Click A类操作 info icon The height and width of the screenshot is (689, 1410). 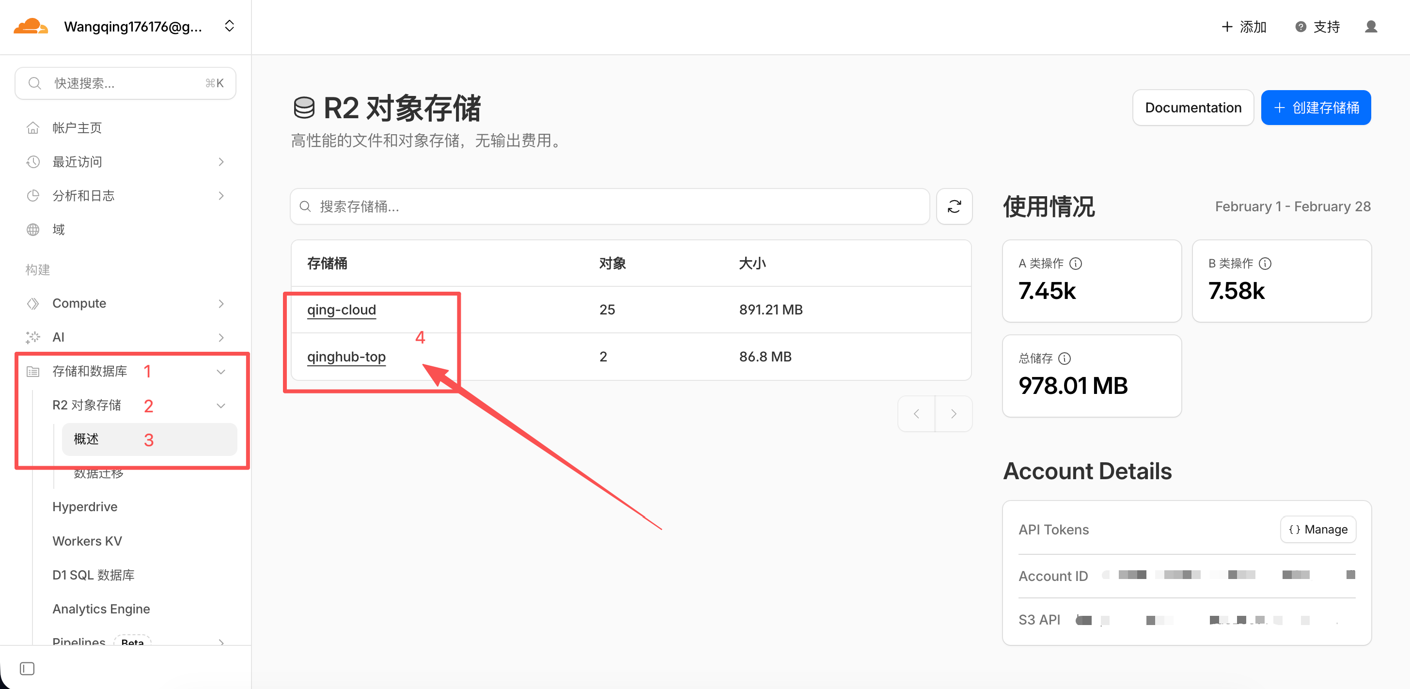1076,264
